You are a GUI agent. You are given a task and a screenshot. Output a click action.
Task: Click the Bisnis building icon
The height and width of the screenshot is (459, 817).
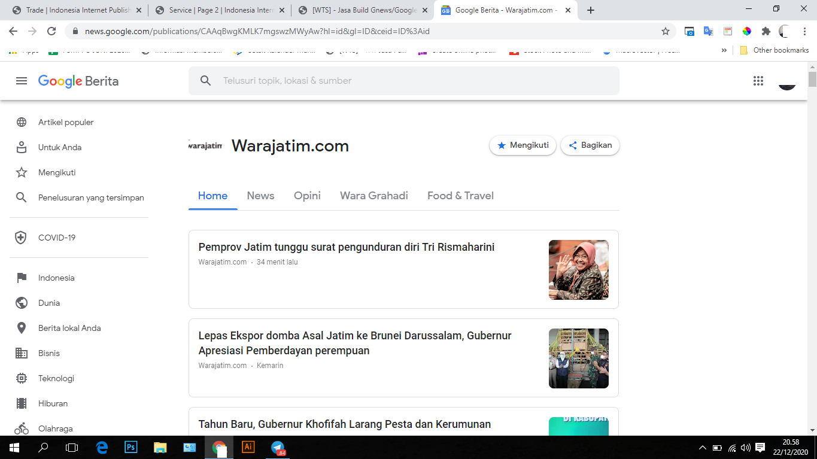[x=22, y=353]
